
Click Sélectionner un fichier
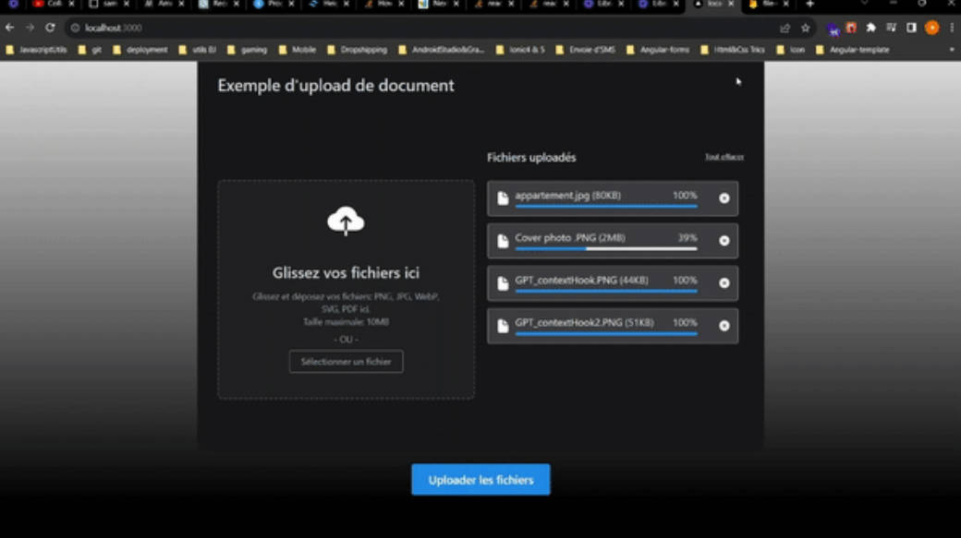[346, 362]
